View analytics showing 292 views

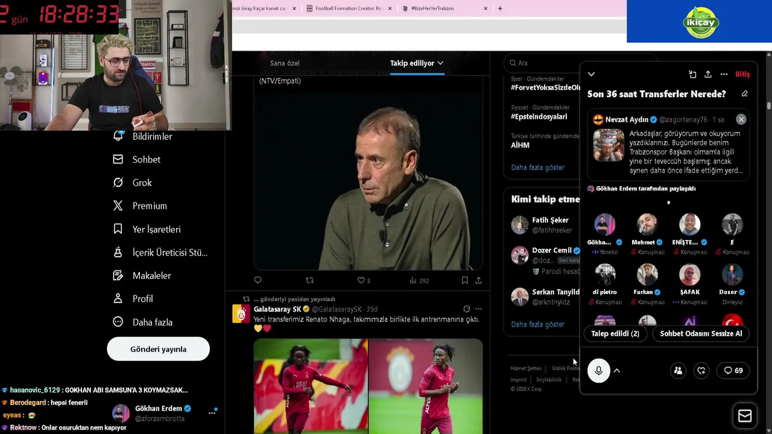(419, 280)
